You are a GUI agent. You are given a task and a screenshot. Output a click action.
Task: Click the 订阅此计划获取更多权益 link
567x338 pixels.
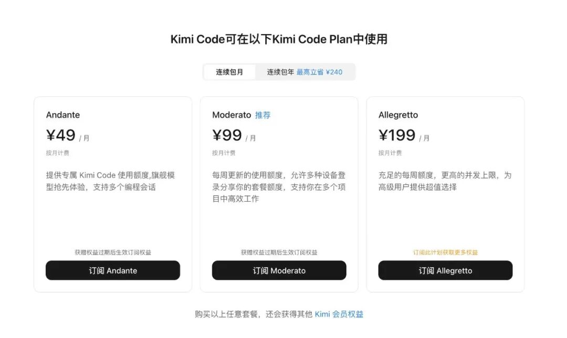pyautogui.click(x=445, y=252)
